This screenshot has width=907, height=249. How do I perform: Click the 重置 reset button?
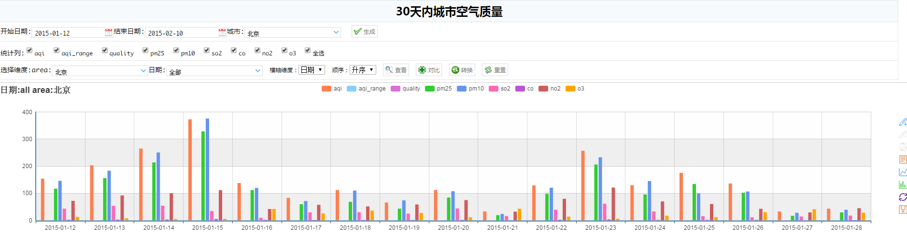point(495,70)
